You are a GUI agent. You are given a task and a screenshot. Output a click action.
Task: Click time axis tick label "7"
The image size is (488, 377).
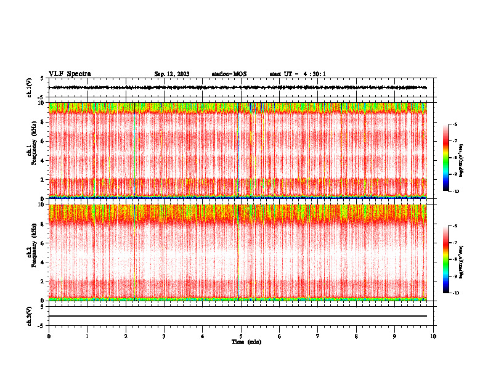coord(318,336)
